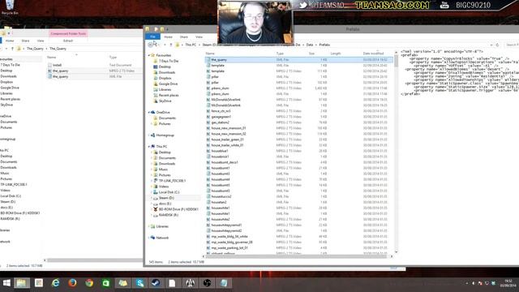This screenshot has height=292, width=519.
Task: Select BD-ROM Drive in Prefabs sidebar
Action: 178,209
